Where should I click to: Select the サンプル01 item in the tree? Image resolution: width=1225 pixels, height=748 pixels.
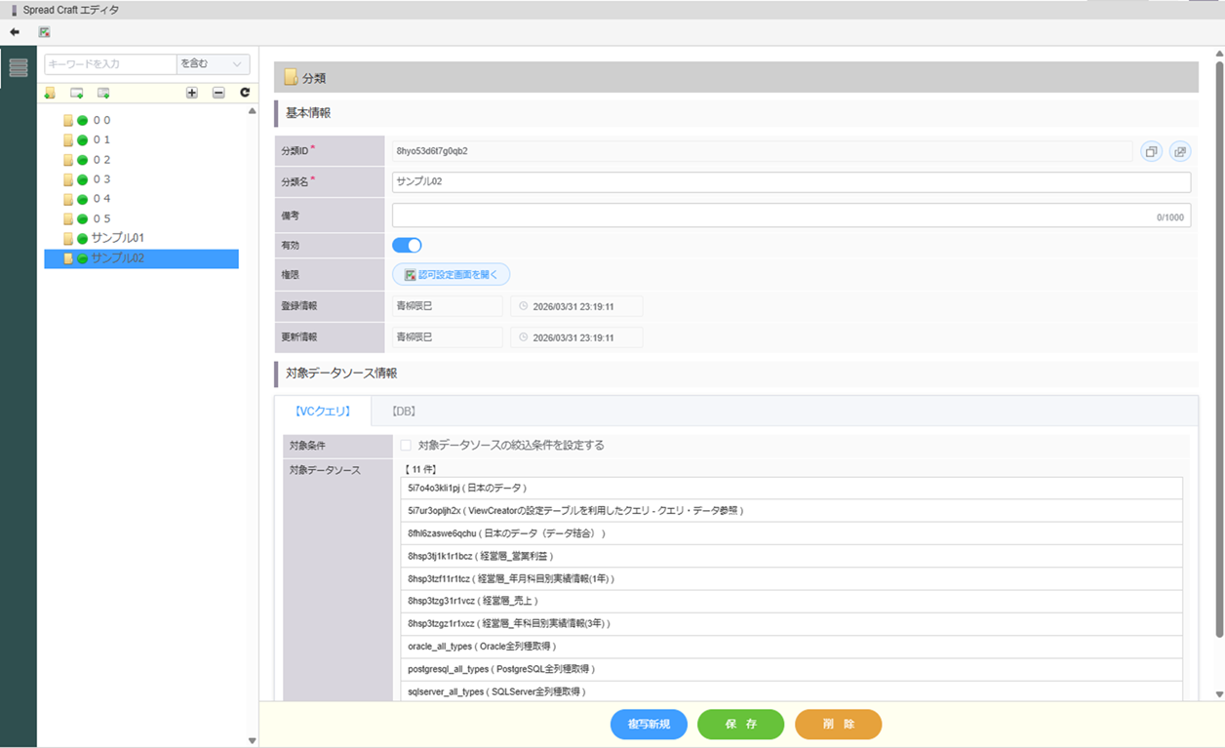[x=117, y=238]
